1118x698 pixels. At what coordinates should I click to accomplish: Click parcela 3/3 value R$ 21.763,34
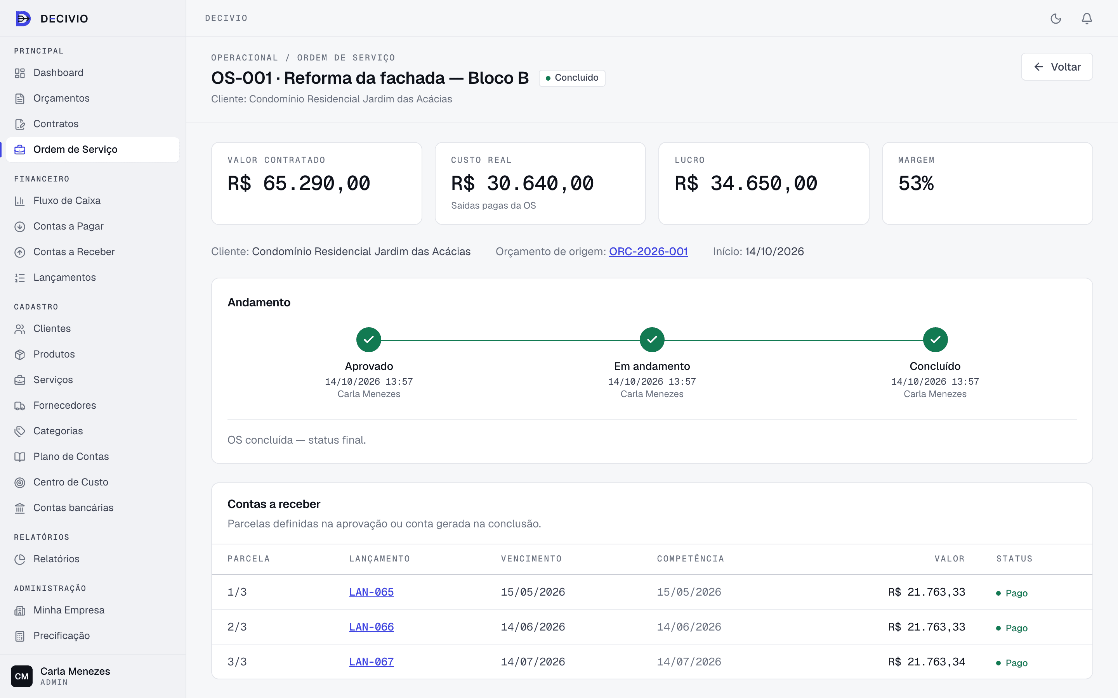point(927,662)
